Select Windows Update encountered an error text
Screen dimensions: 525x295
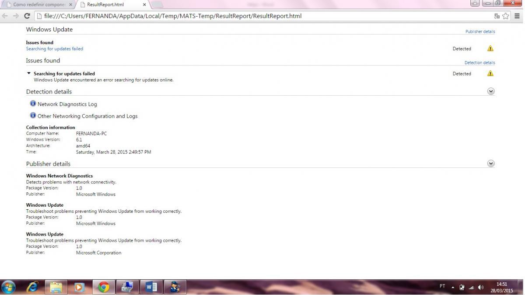(104, 80)
